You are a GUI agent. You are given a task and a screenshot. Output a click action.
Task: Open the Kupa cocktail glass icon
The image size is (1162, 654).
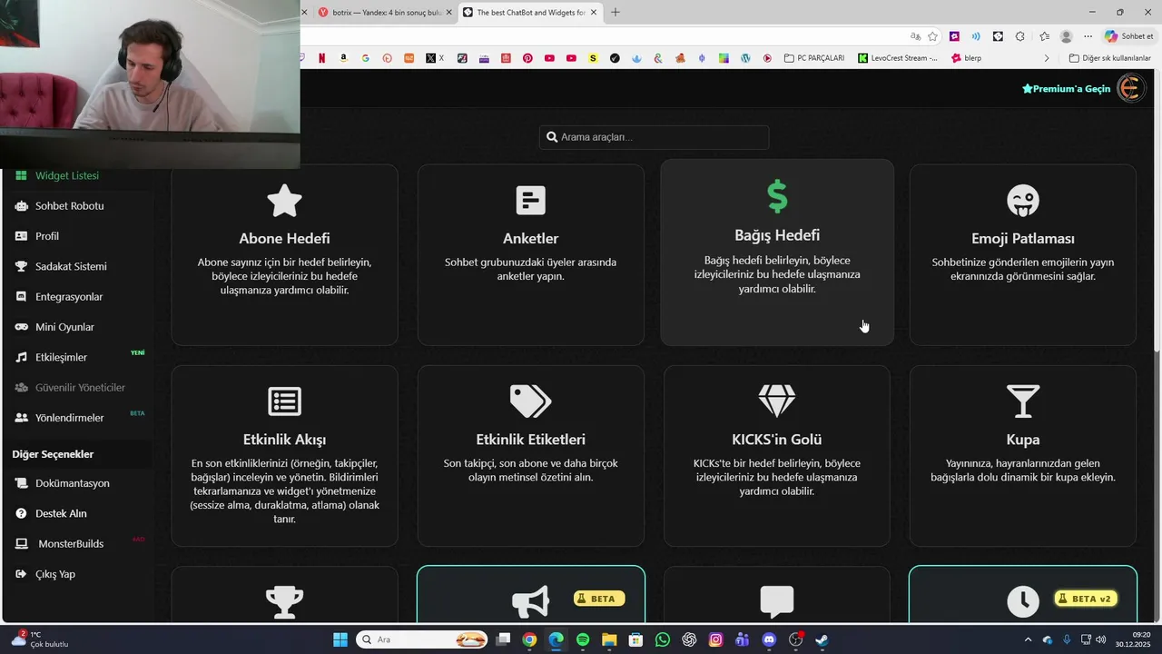click(1023, 401)
